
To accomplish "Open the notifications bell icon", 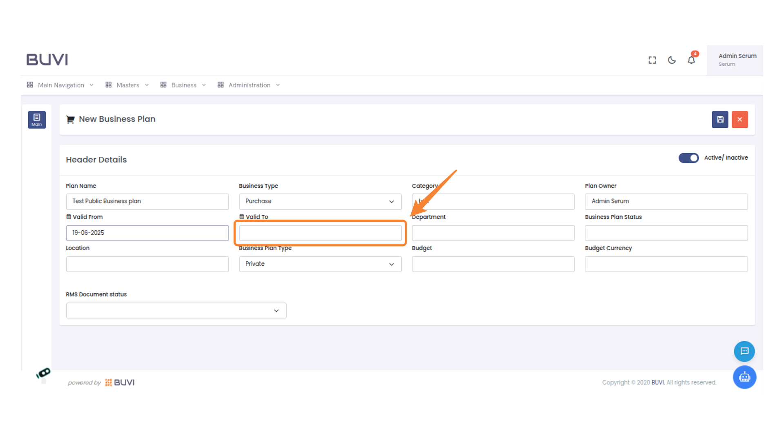I will click(x=691, y=60).
